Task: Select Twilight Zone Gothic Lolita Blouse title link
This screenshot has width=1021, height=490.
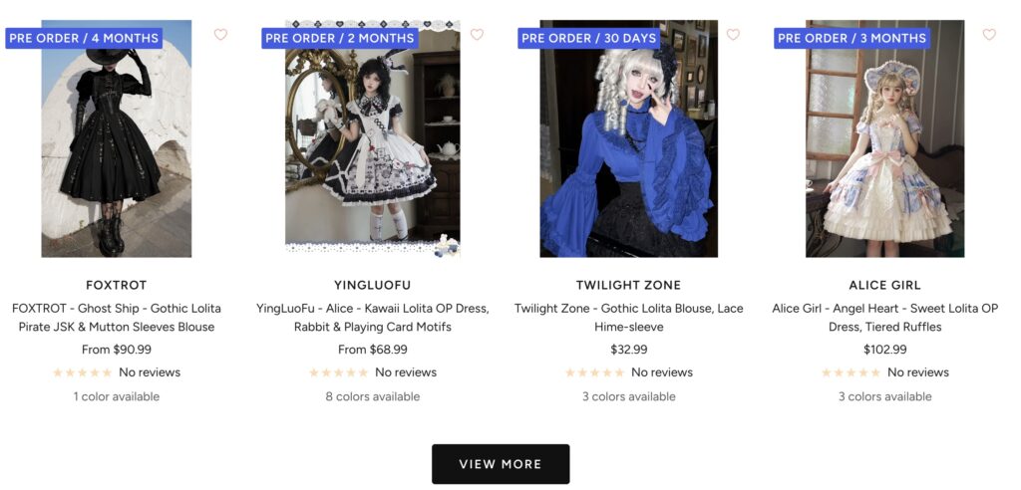Action: pyautogui.click(x=628, y=318)
